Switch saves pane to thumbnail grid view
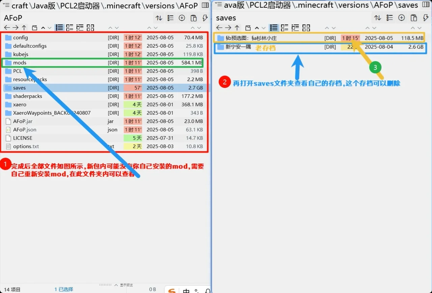432x293 pixels. 306,28
